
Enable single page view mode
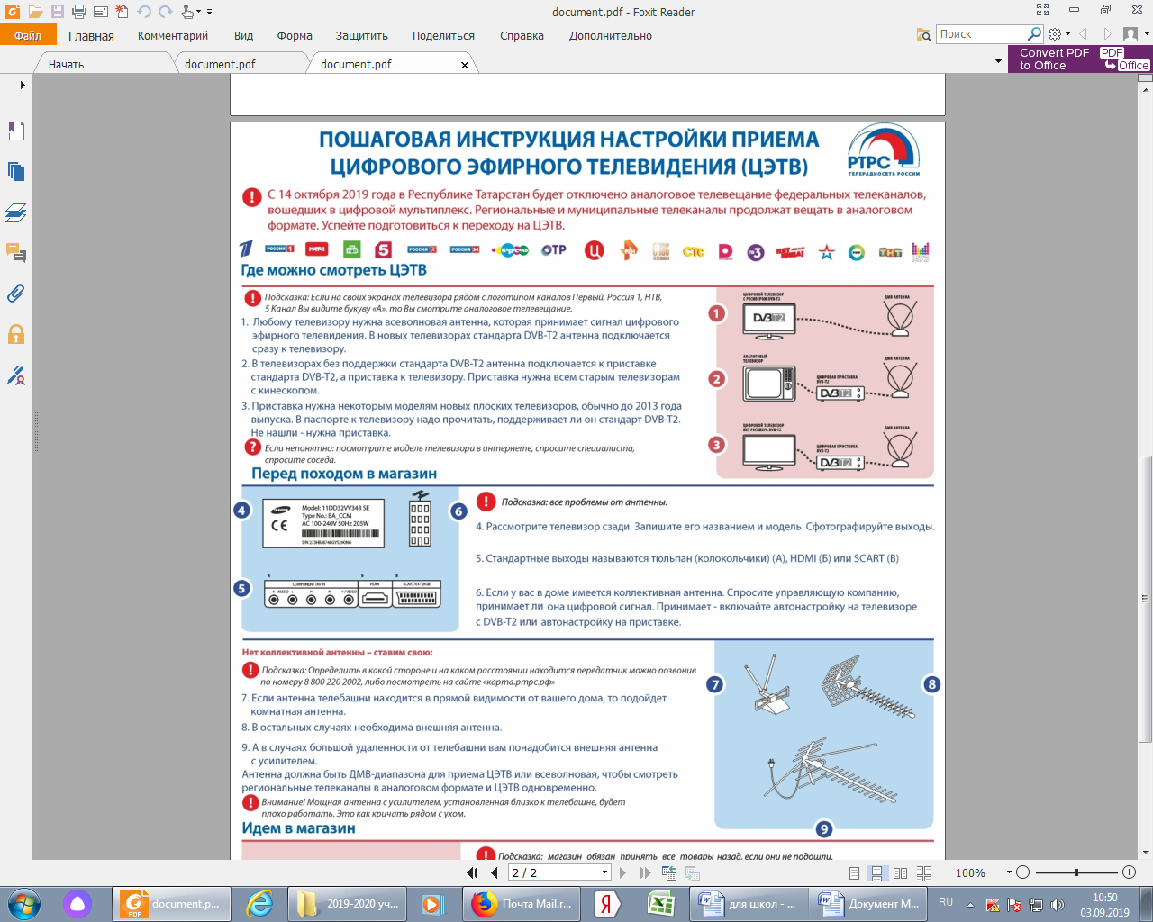pyautogui.click(x=854, y=873)
